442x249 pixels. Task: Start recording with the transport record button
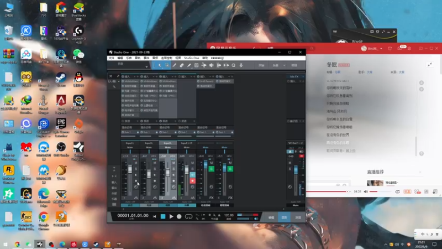pos(179,216)
